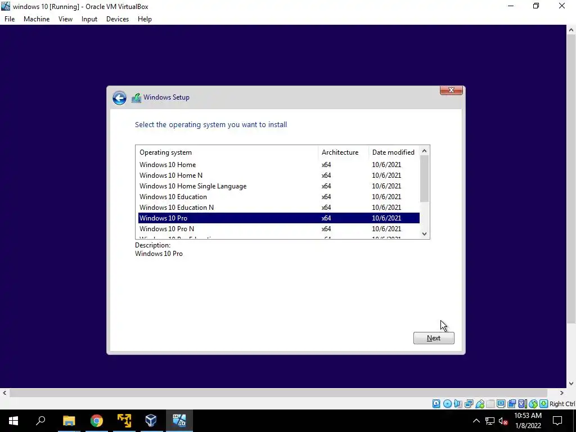Click the network adapters status icon
The height and width of the screenshot is (432, 576).
(x=469, y=404)
